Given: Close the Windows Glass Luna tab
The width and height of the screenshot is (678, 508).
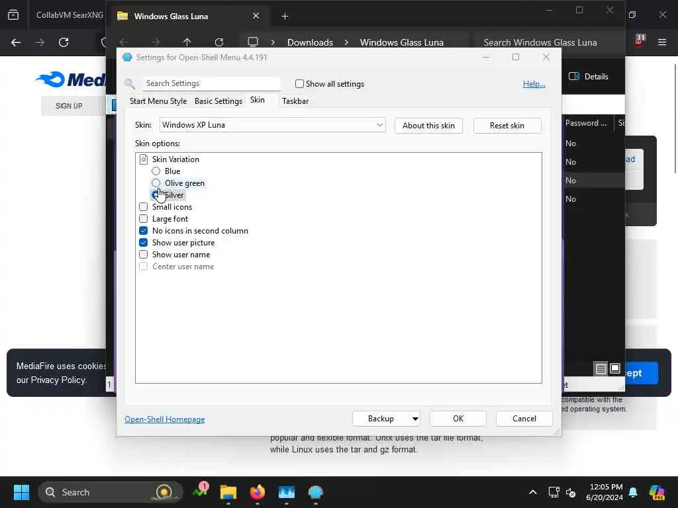Looking at the screenshot, I should click(x=256, y=16).
